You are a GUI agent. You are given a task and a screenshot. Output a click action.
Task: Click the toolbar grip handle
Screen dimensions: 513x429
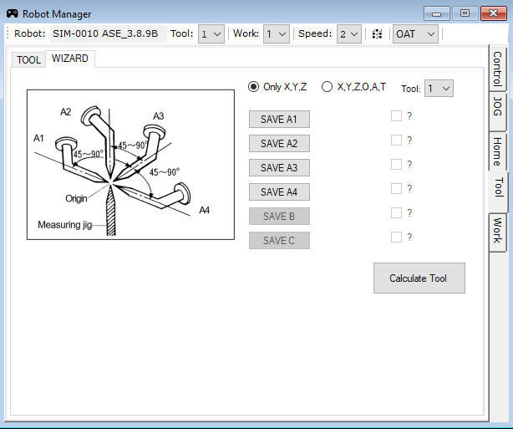click(x=8, y=33)
